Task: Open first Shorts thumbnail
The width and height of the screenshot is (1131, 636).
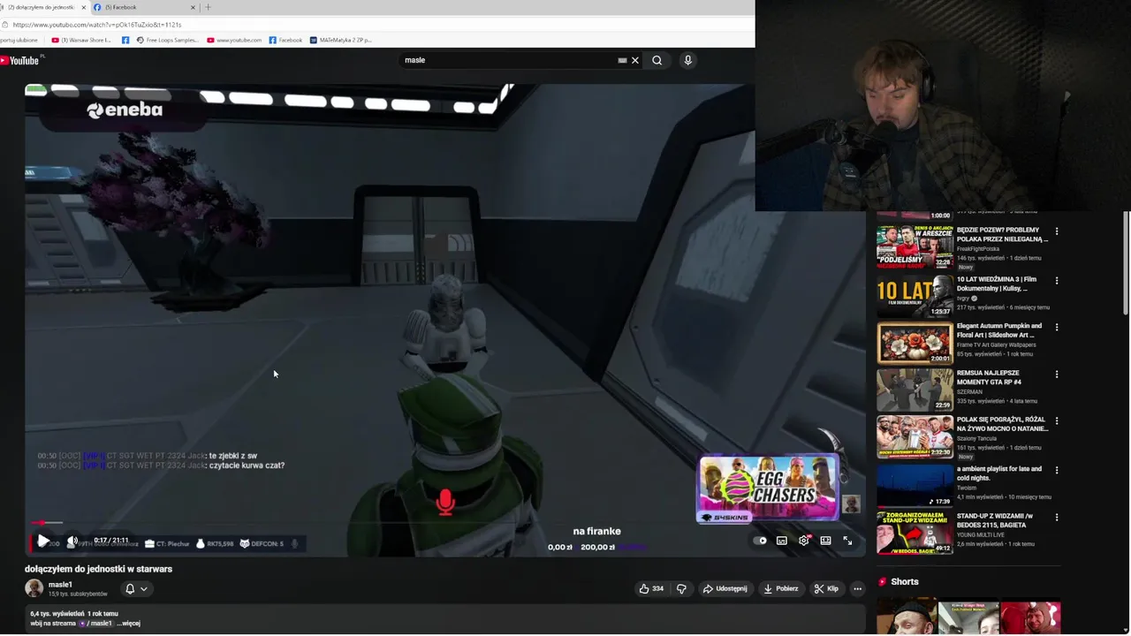Action: pyautogui.click(x=907, y=617)
